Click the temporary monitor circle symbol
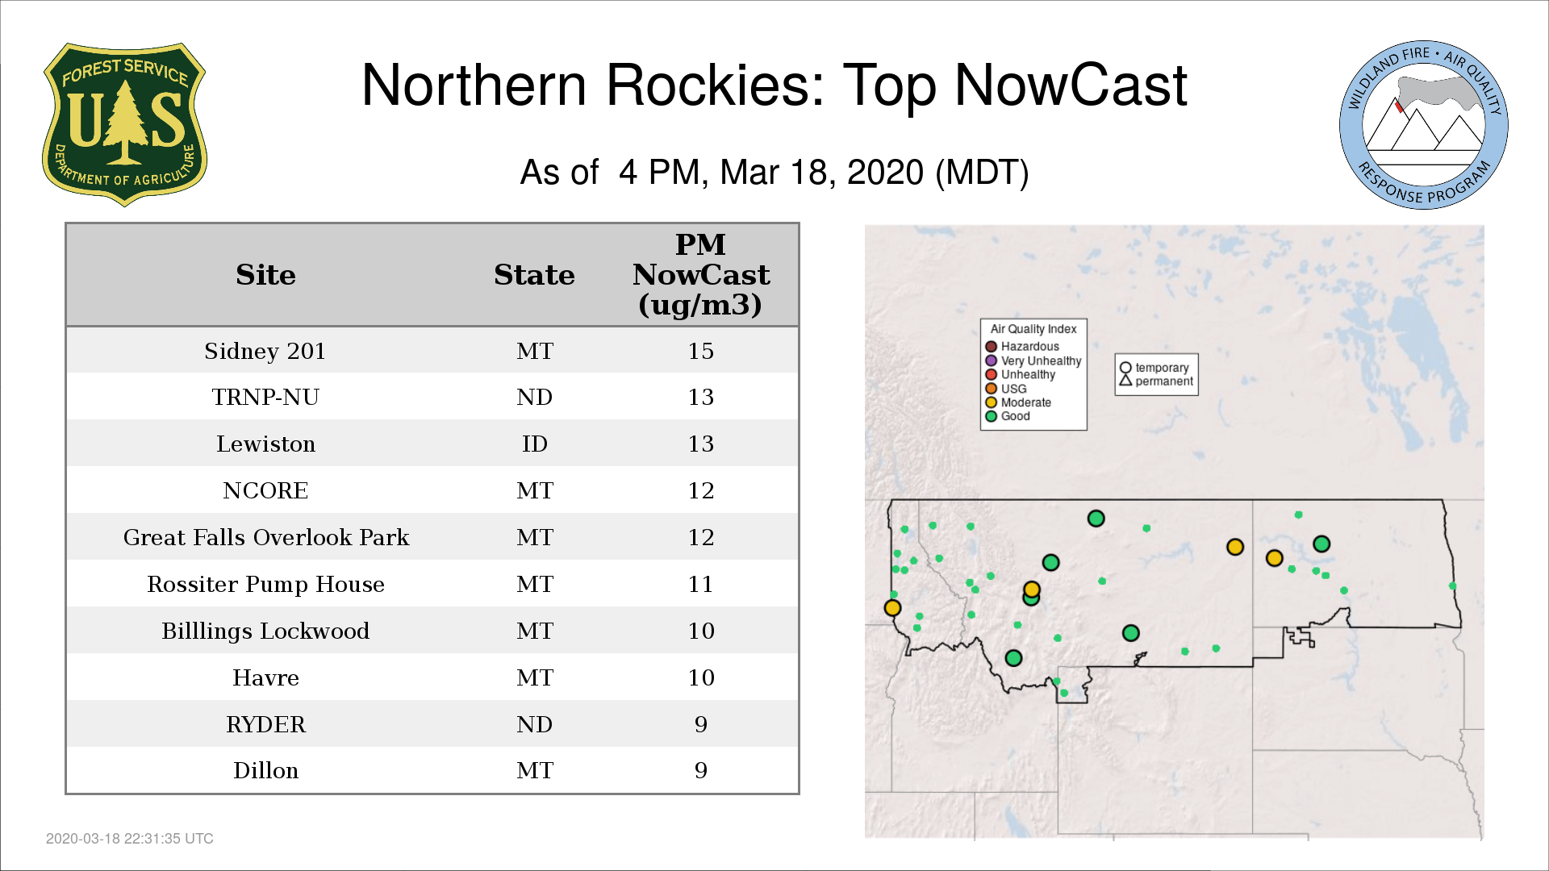The height and width of the screenshot is (871, 1549). coord(1125,368)
